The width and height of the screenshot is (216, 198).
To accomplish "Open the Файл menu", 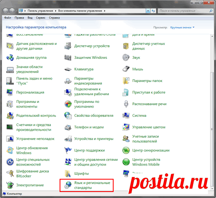I will click(8, 18).
